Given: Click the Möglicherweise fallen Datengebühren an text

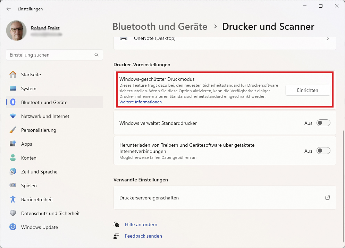Looking at the screenshot, I should (158, 157).
